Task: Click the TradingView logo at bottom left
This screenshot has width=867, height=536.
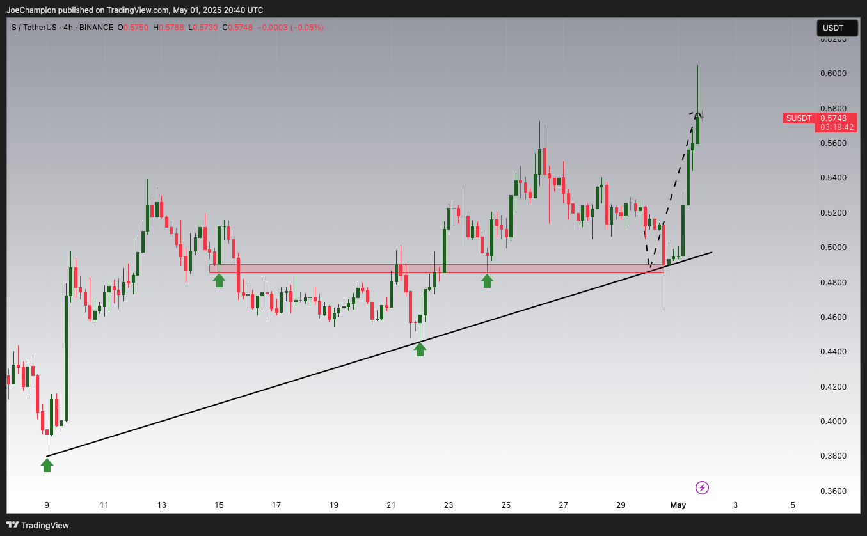Action: 38,525
